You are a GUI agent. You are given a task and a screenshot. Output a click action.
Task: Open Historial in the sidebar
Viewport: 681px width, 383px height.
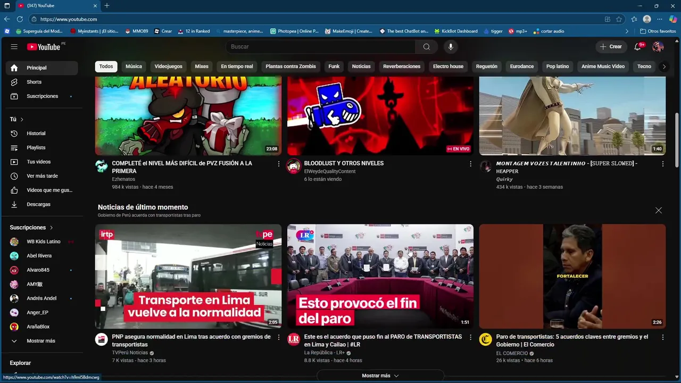tap(41, 134)
